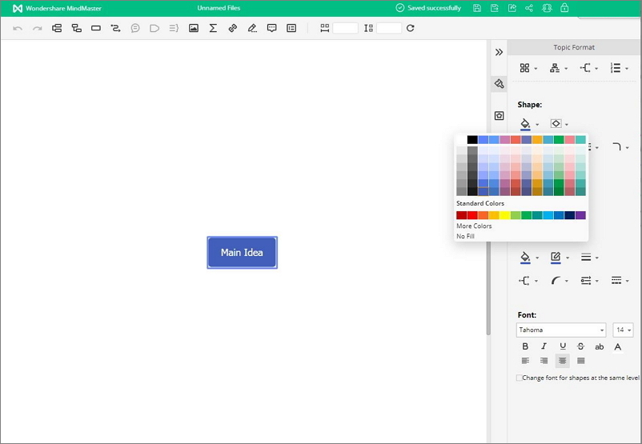Insert a formula using the sigma icon
The height and width of the screenshot is (444, 642).
[213, 28]
